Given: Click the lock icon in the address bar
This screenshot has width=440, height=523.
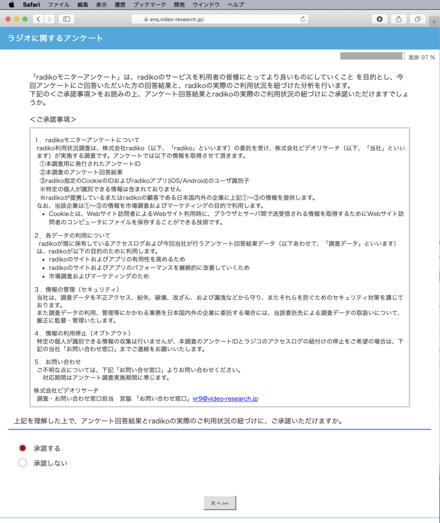Looking at the screenshot, I should [x=146, y=20].
